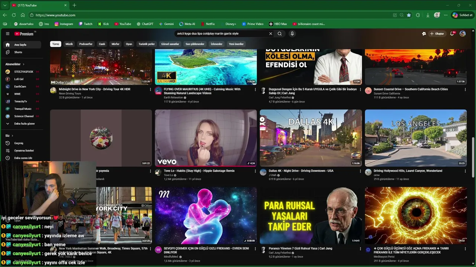This screenshot has width=476, height=267.
Task: Select the Yeni öneriler chip
Action: click(236, 44)
